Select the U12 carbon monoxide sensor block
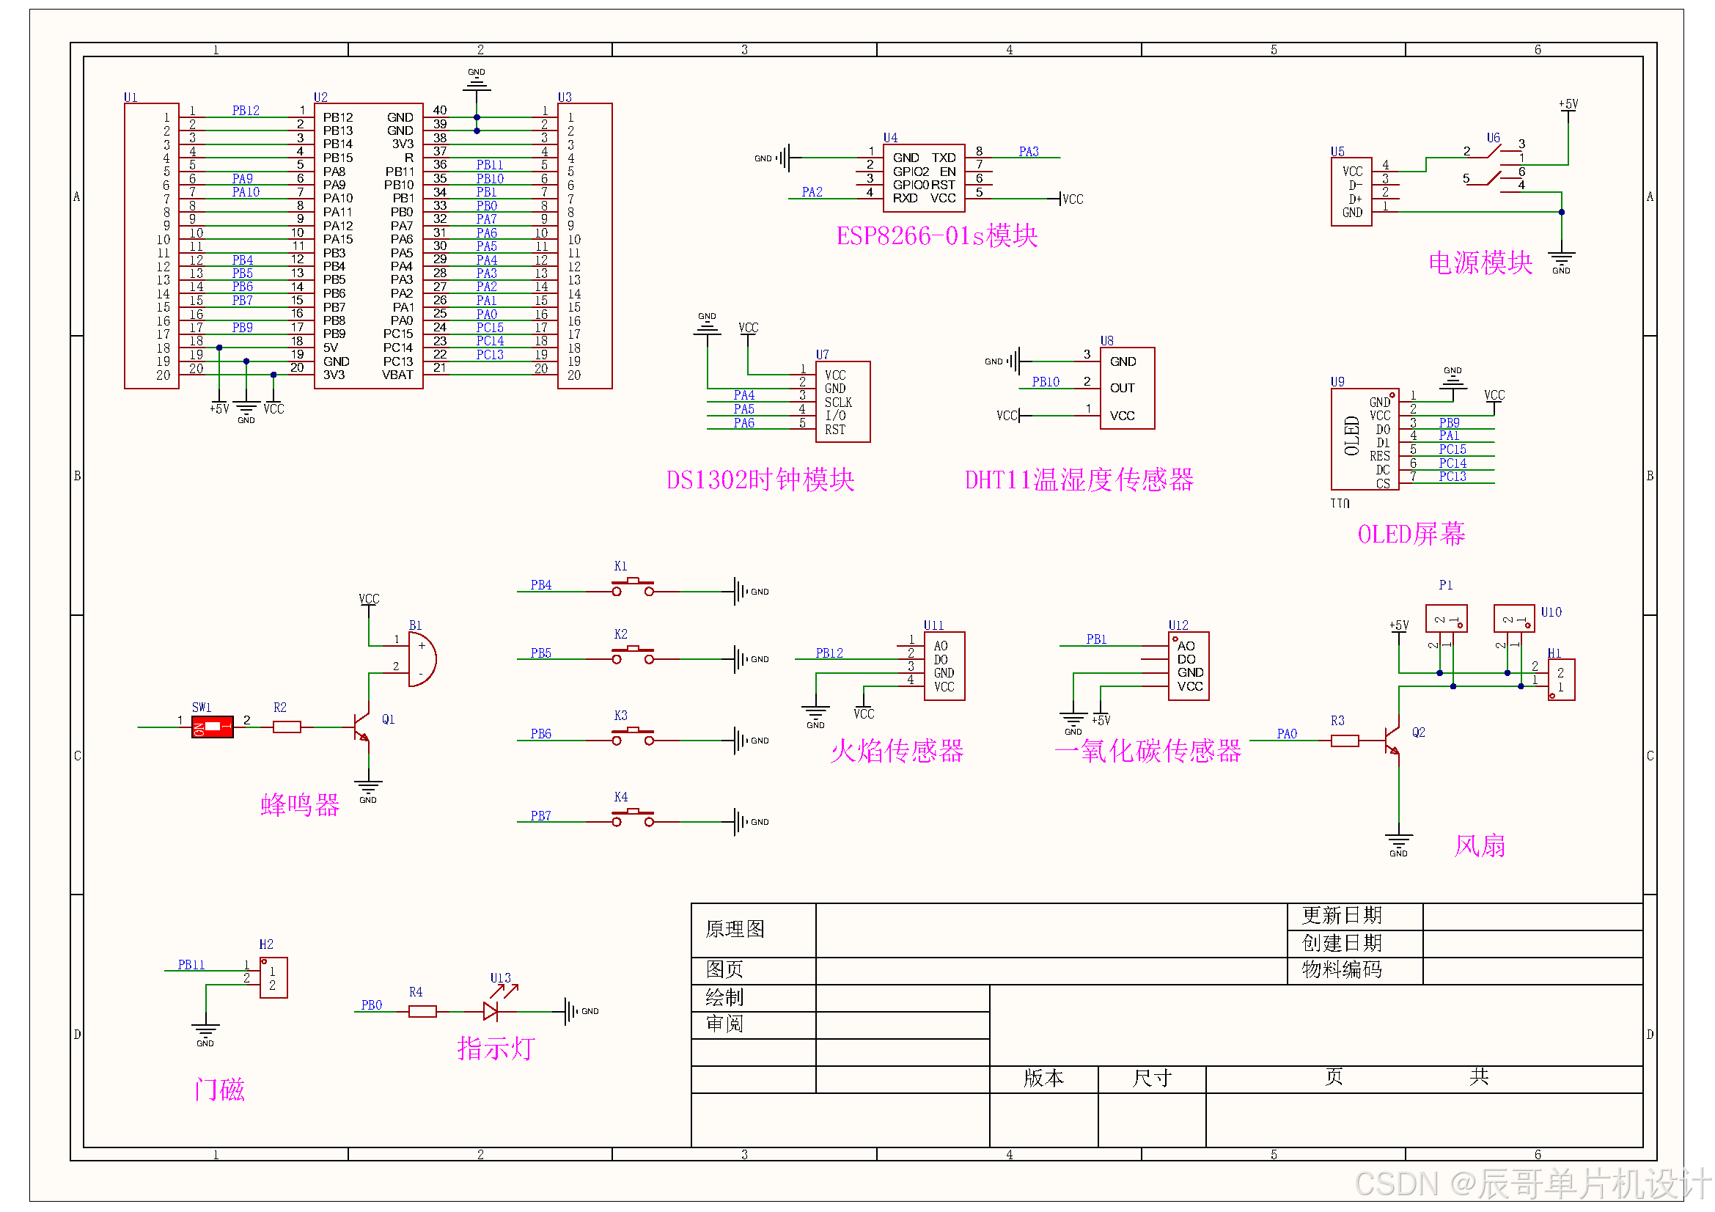The image size is (1715, 1212). coord(1189,666)
